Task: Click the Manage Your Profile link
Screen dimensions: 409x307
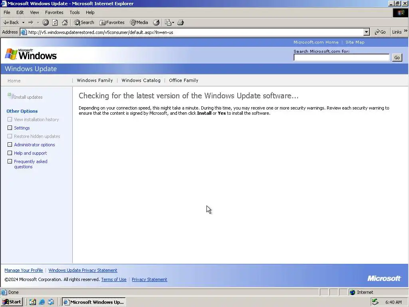Action: pos(24,270)
